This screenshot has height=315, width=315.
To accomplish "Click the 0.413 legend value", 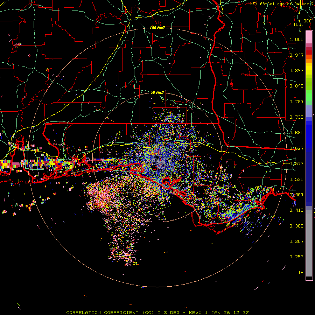I will (296, 210).
